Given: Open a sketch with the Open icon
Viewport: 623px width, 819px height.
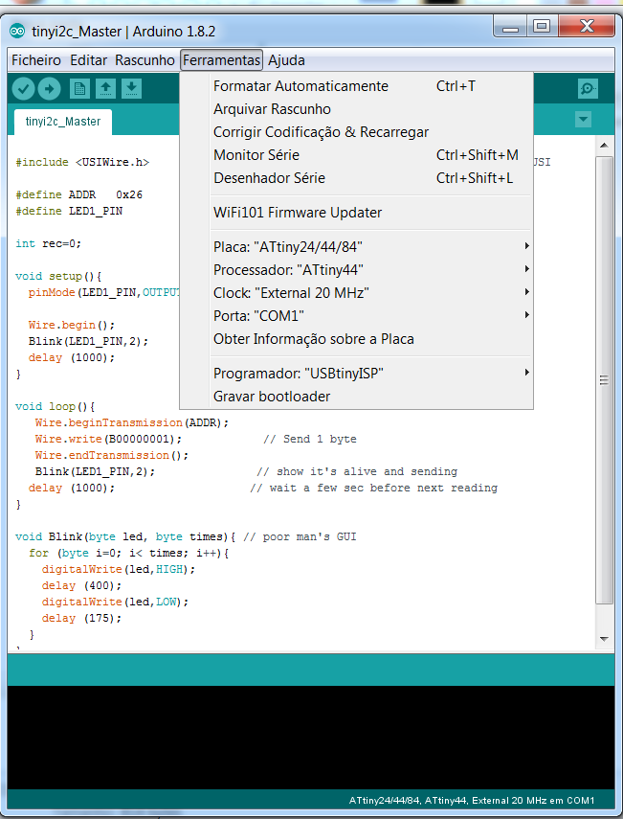Looking at the screenshot, I should pyautogui.click(x=105, y=89).
